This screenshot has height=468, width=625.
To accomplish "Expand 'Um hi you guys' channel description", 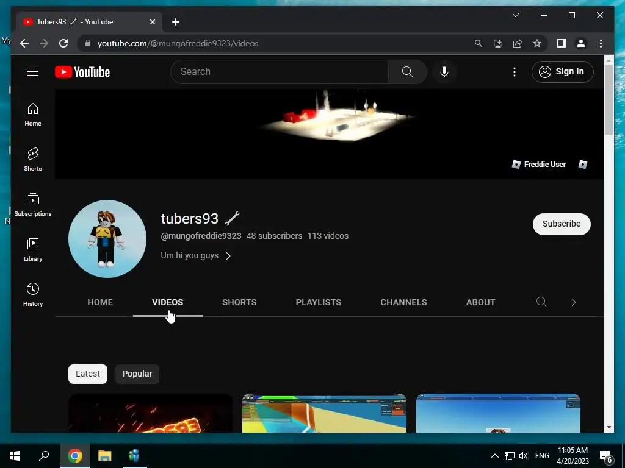I will click(x=196, y=255).
